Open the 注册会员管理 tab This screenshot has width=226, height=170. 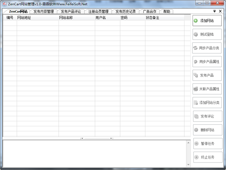tap(98, 11)
